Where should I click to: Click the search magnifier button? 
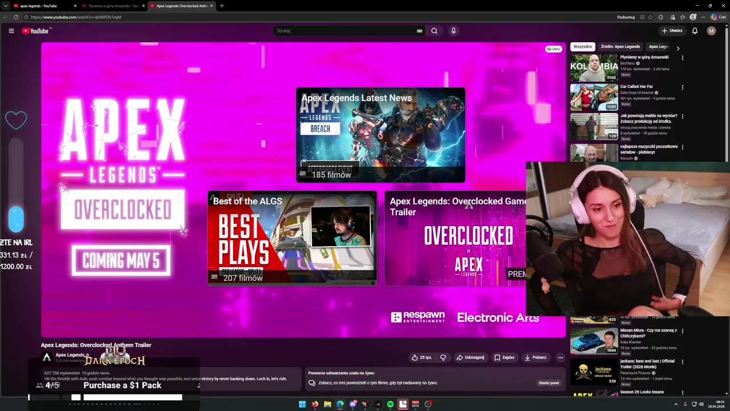(x=434, y=31)
